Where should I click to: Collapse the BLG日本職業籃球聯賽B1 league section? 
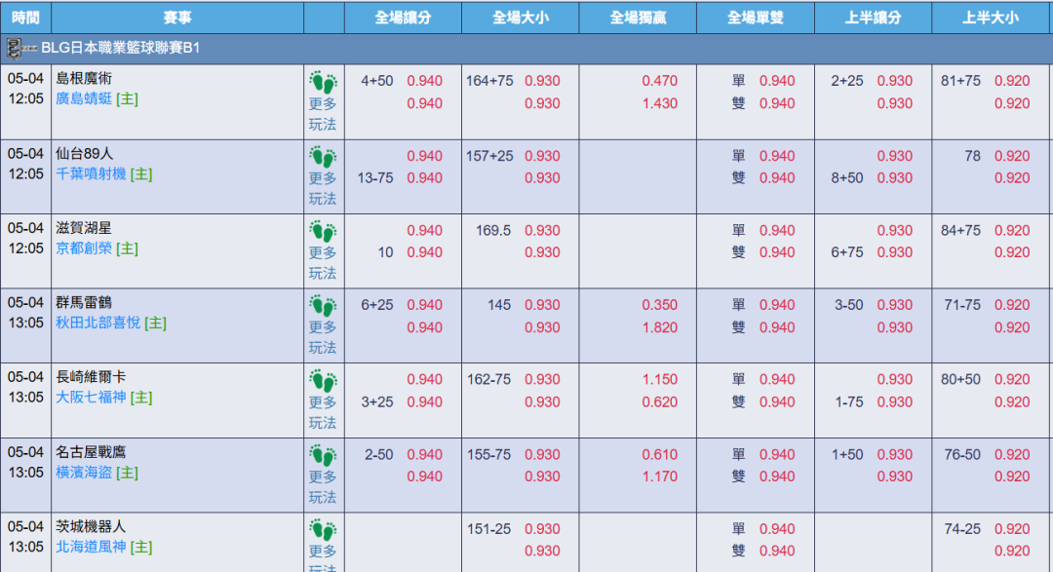coord(120,49)
